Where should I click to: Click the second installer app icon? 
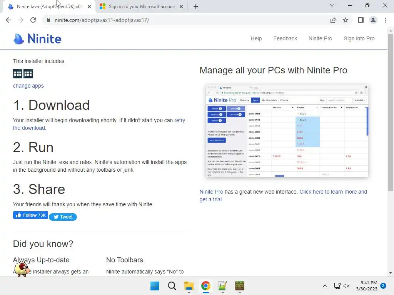coord(28,74)
